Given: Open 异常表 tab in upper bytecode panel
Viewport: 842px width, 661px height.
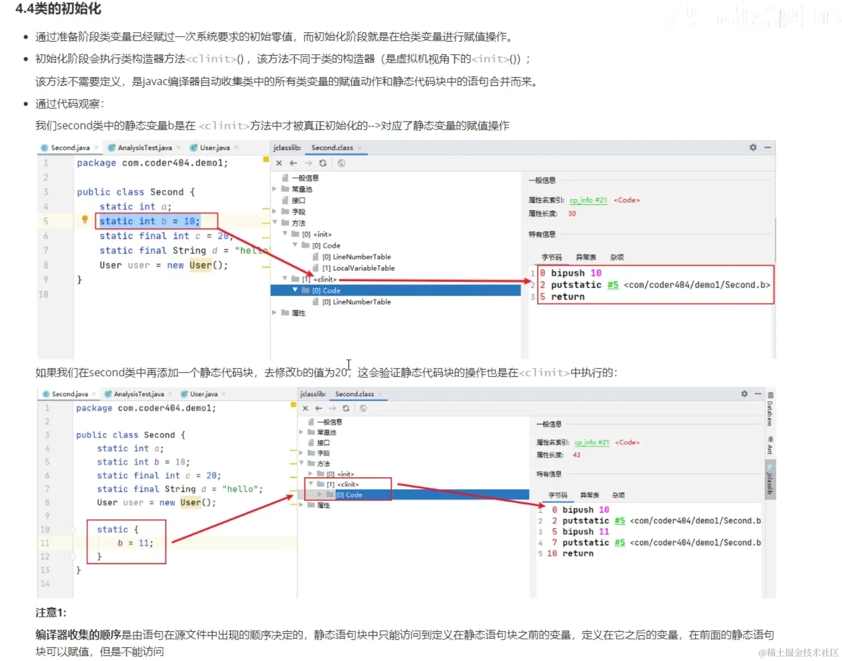Looking at the screenshot, I should (586, 257).
